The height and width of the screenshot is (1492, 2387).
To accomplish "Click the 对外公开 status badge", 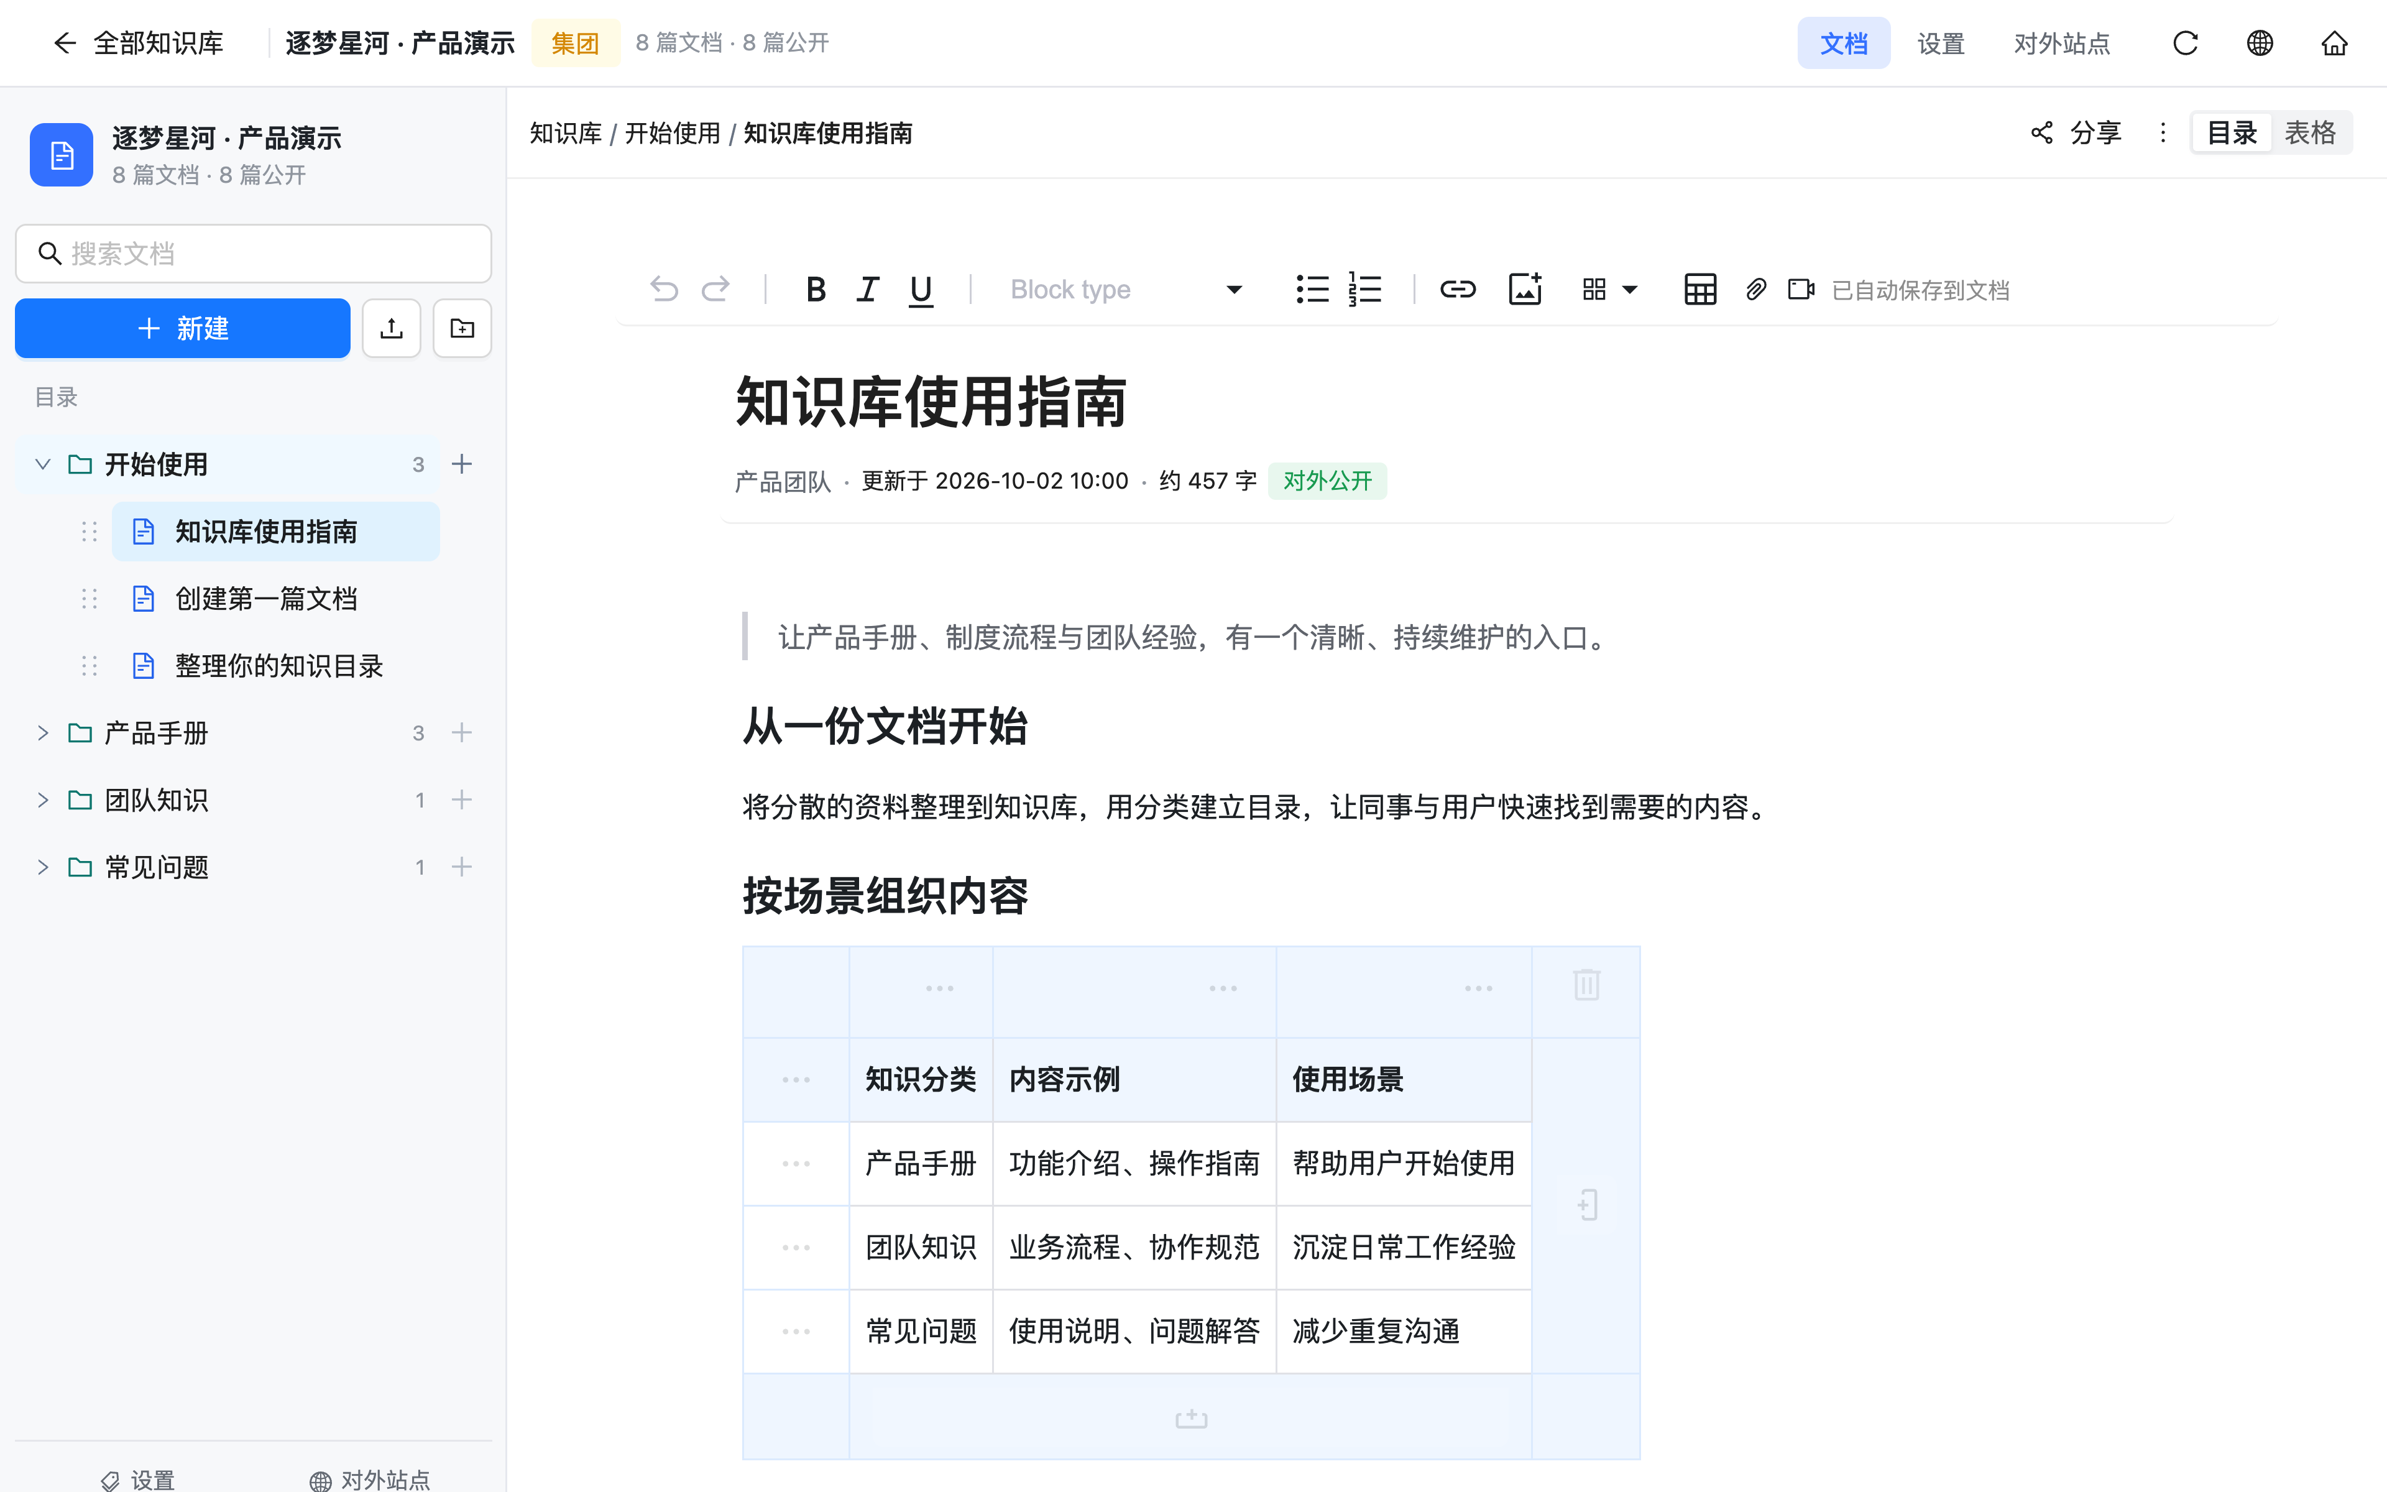I will (x=1327, y=481).
